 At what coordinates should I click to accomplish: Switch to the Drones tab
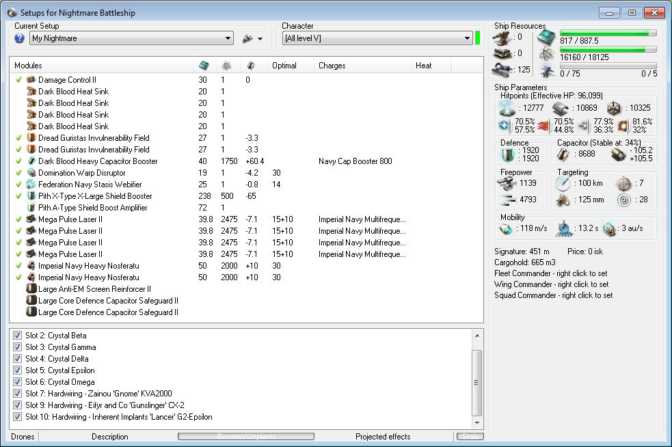pos(24,437)
